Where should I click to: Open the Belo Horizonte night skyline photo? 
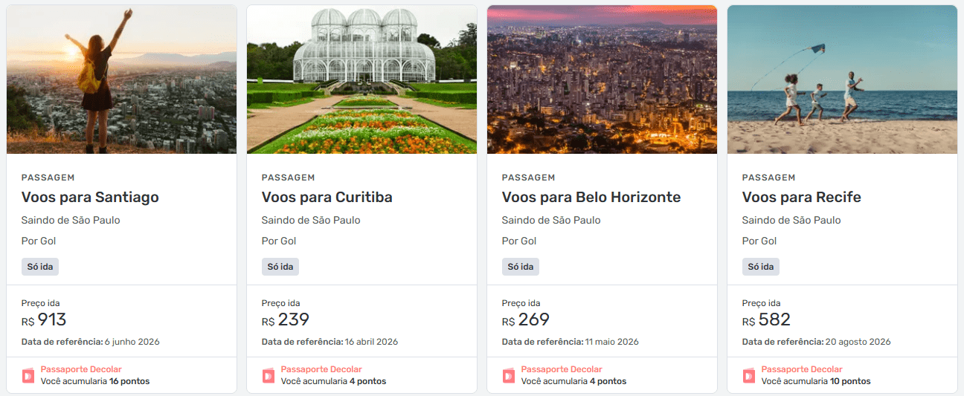coord(602,79)
